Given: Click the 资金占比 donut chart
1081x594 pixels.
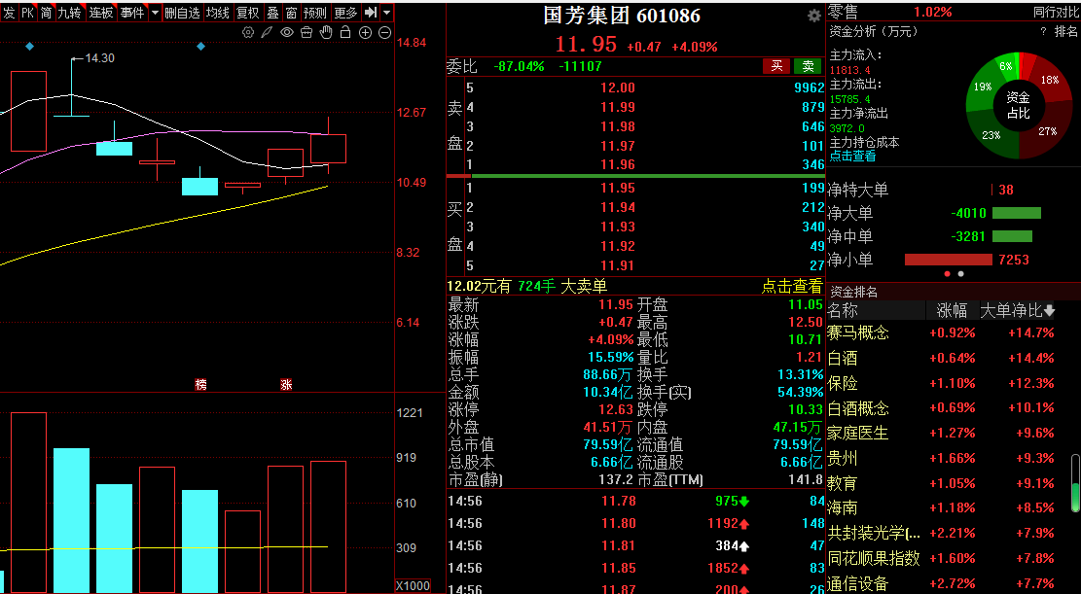Looking at the screenshot, I should [1019, 105].
